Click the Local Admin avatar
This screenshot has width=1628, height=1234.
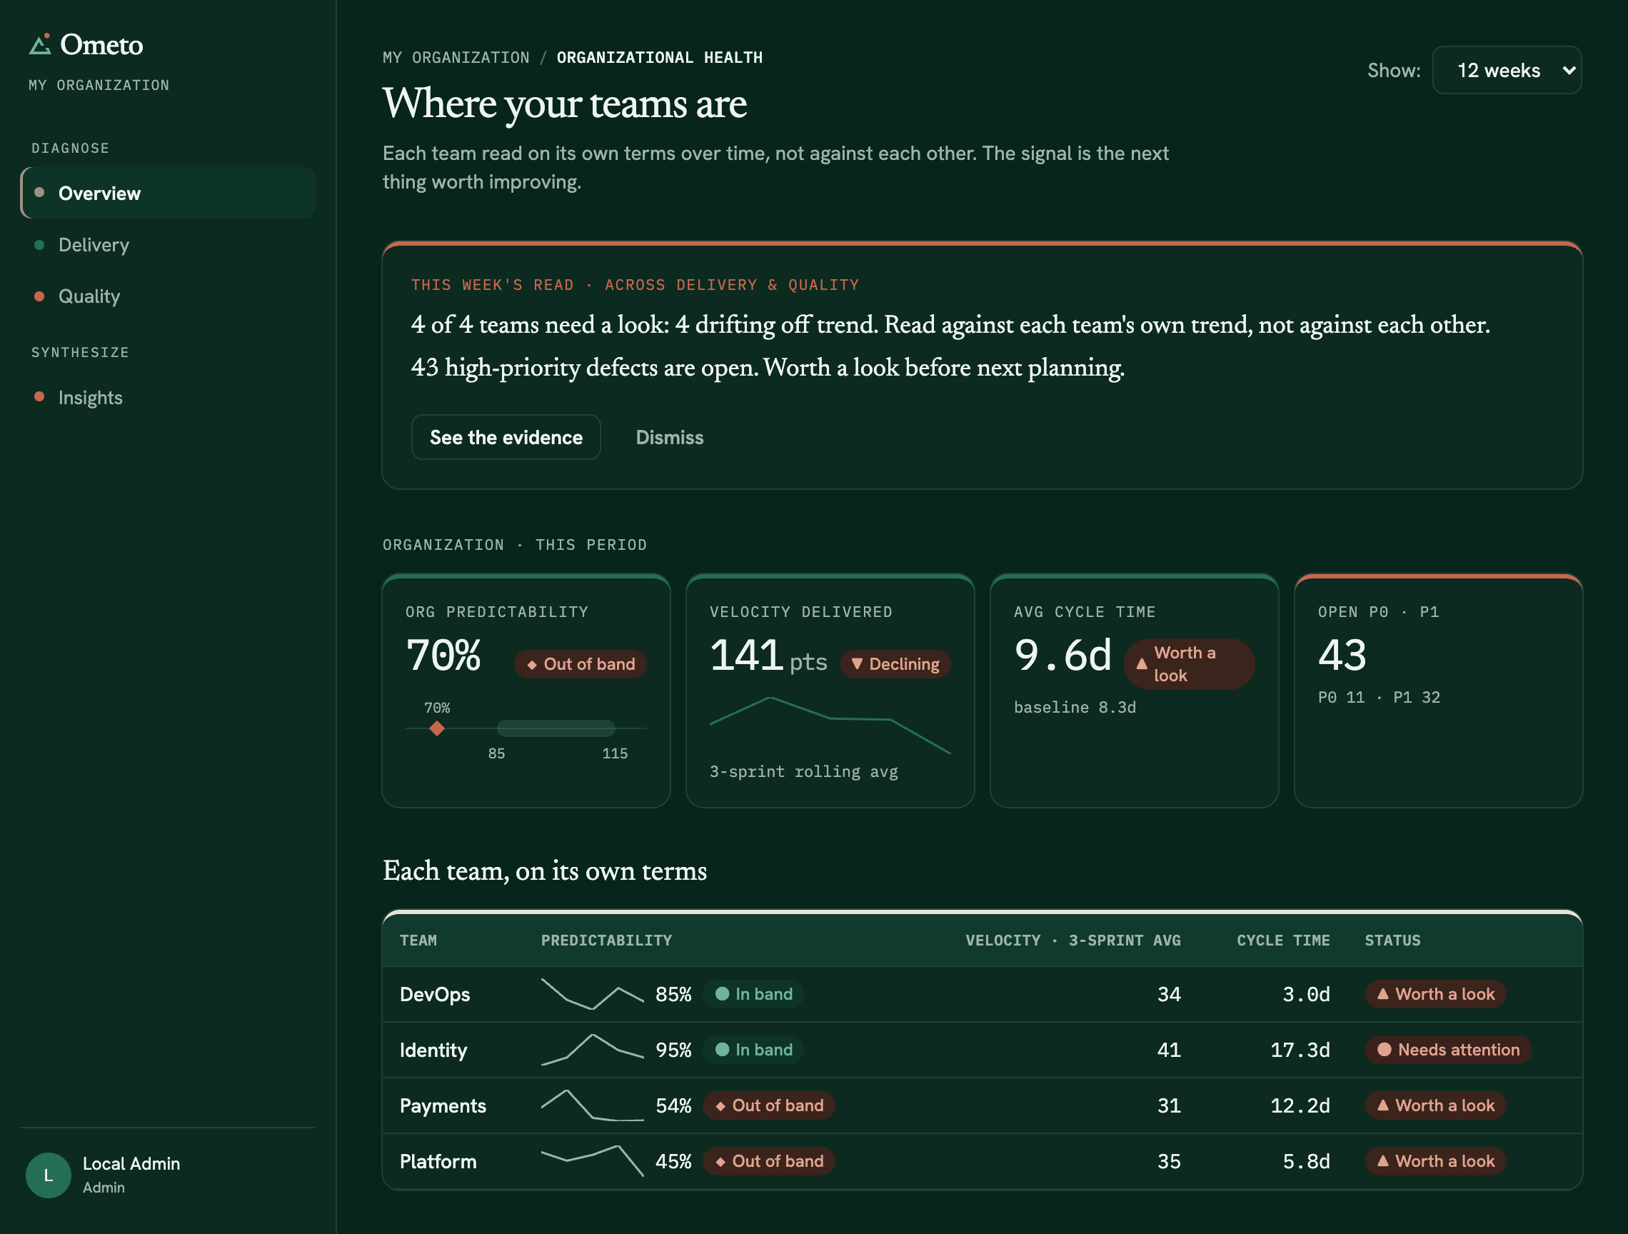(48, 1174)
